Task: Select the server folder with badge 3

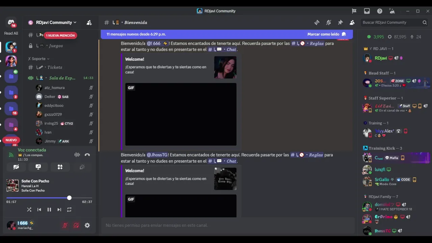Action: [x=11, y=92]
